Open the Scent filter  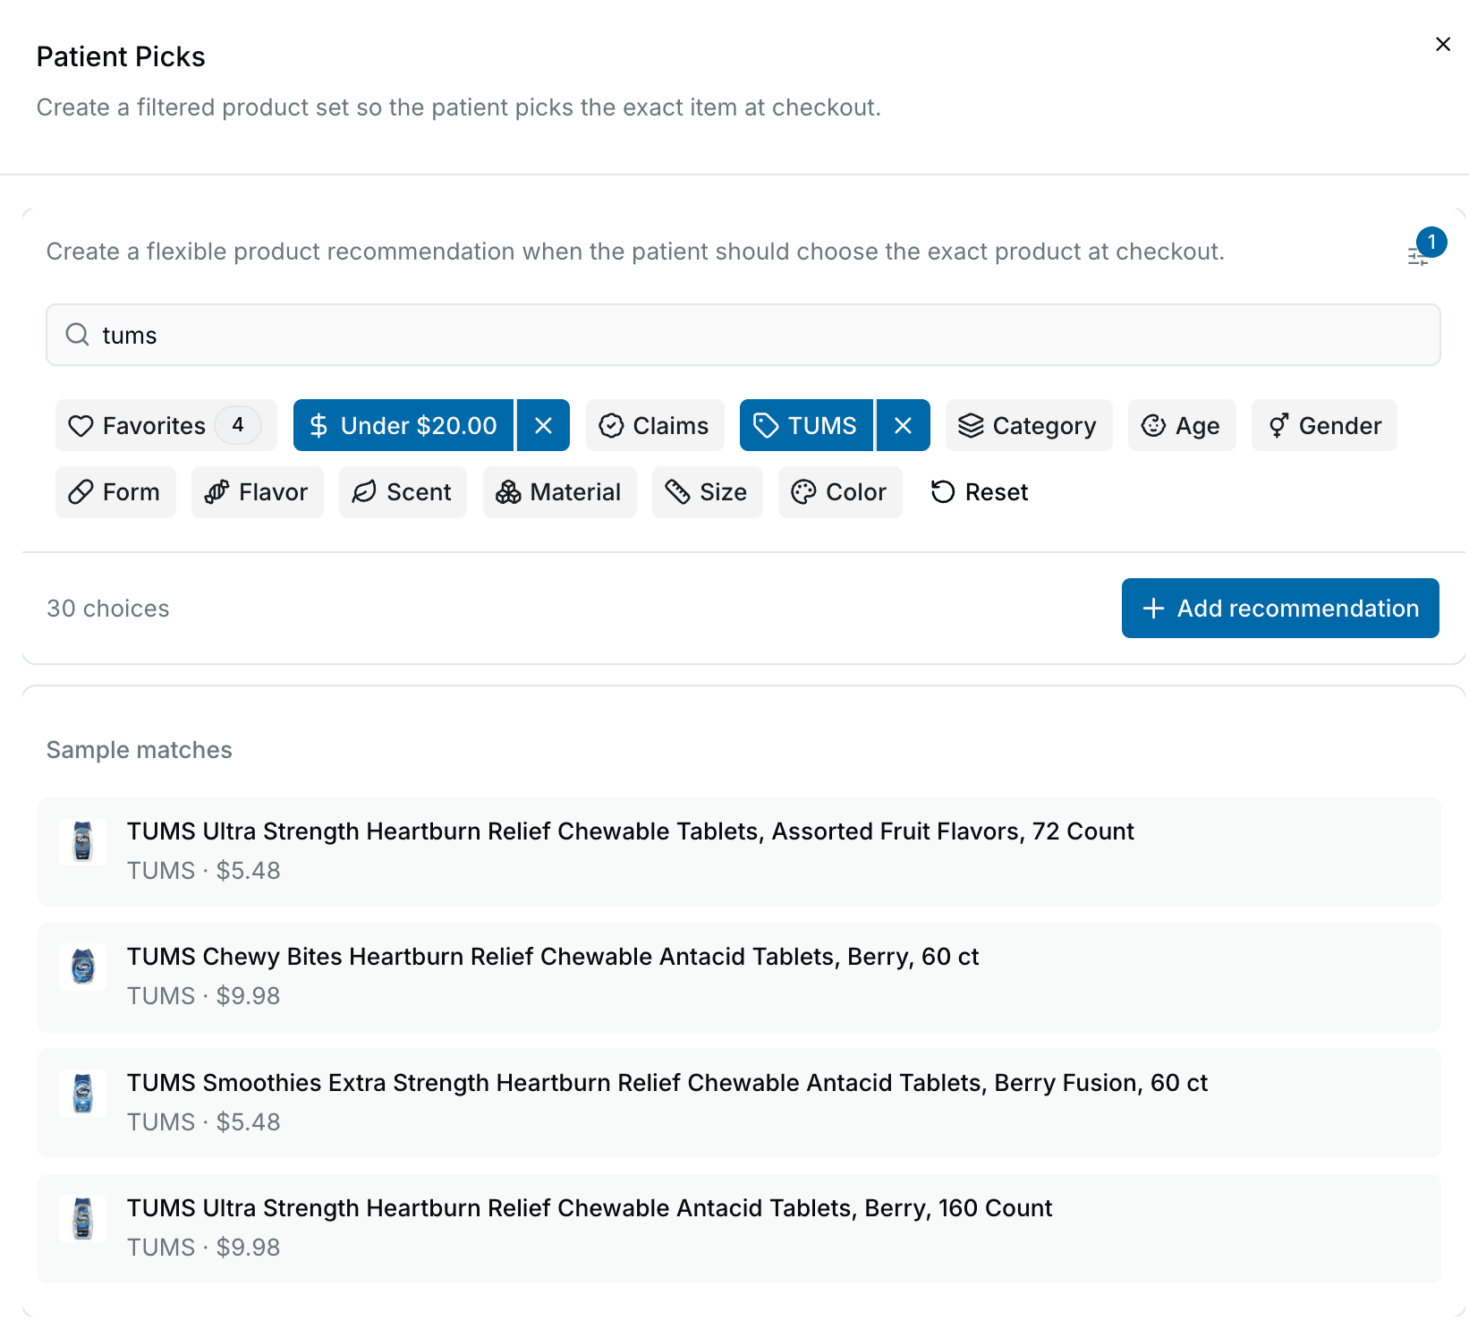[x=403, y=492]
